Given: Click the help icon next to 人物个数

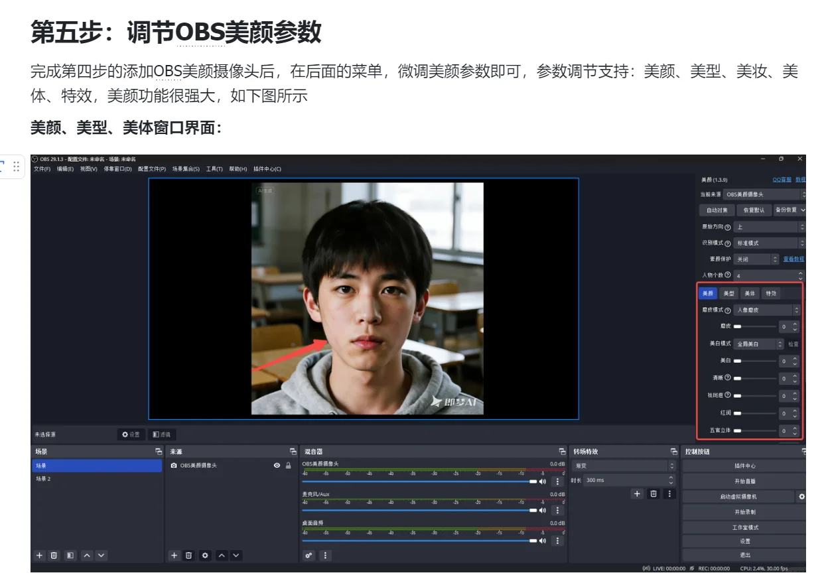Looking at the screenshot, I should pyautogui.click(x=728, y=275).
